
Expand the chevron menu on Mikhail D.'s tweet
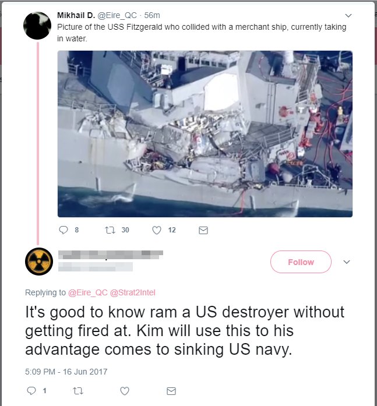348,15
